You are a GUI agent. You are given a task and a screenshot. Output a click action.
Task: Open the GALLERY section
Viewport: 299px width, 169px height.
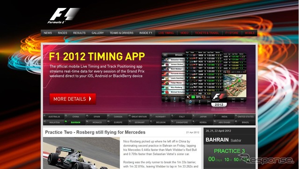pyautogui.click(x=98, y=33)
